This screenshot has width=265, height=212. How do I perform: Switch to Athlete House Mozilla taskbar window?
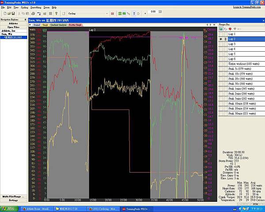(38, 209)
